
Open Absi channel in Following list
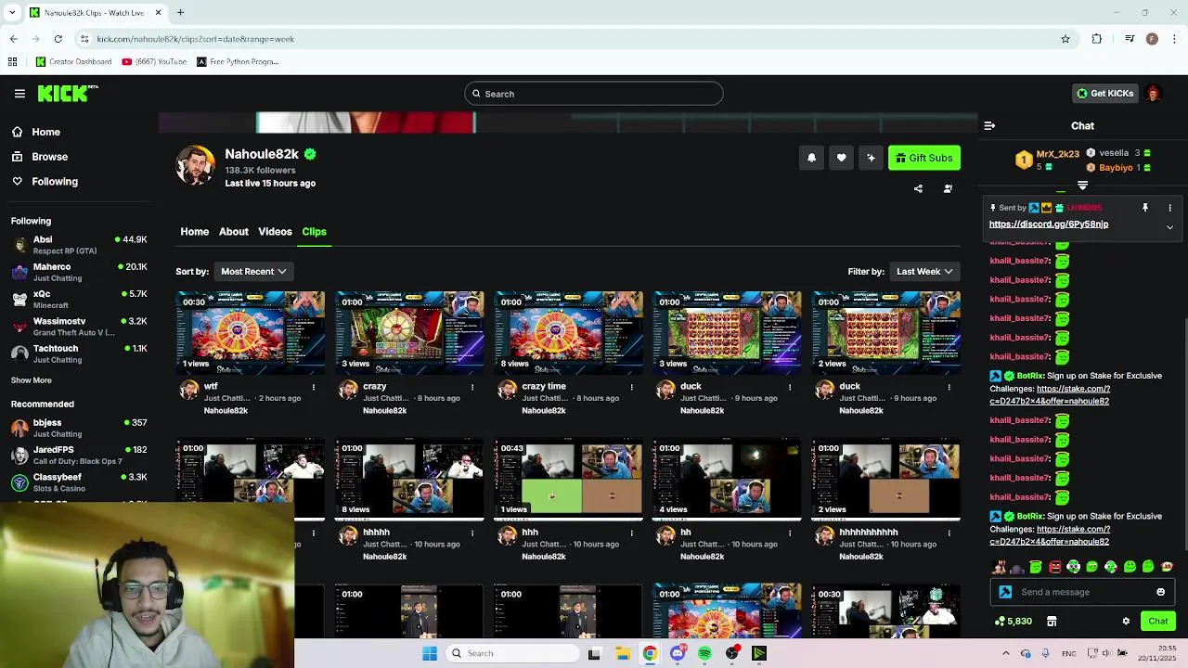80,245
